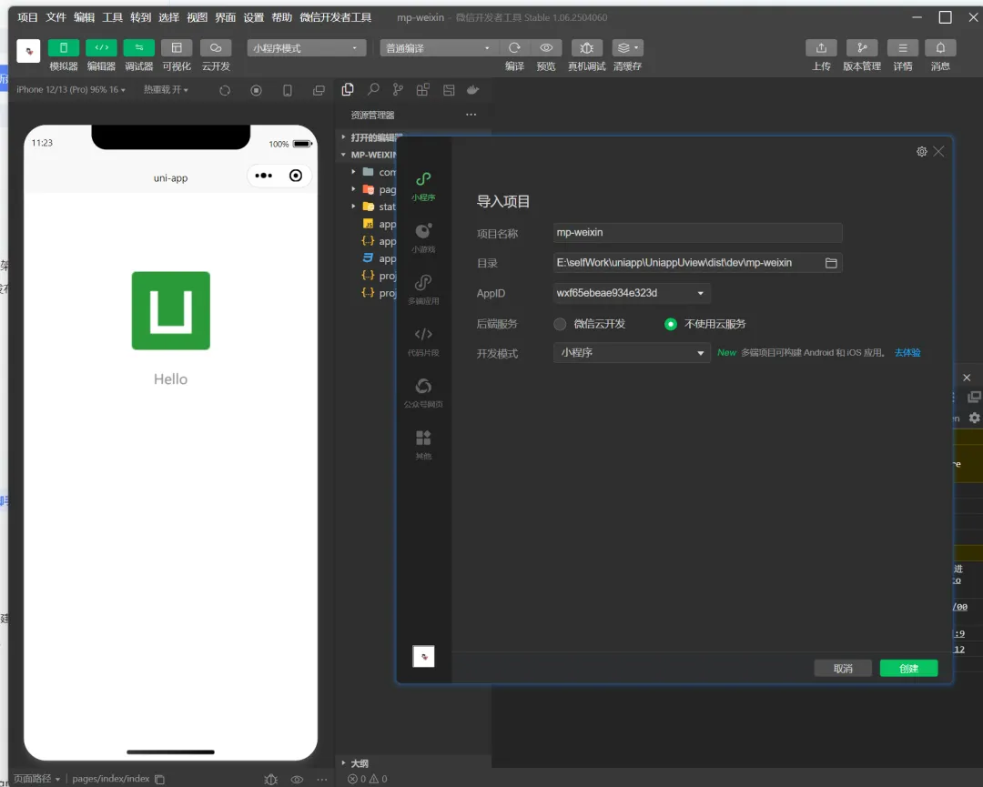The width and height of the screenshot is (983, 787).
Task: Toggle the 编辑器 editor panel icon
Action: coord(101,48)
